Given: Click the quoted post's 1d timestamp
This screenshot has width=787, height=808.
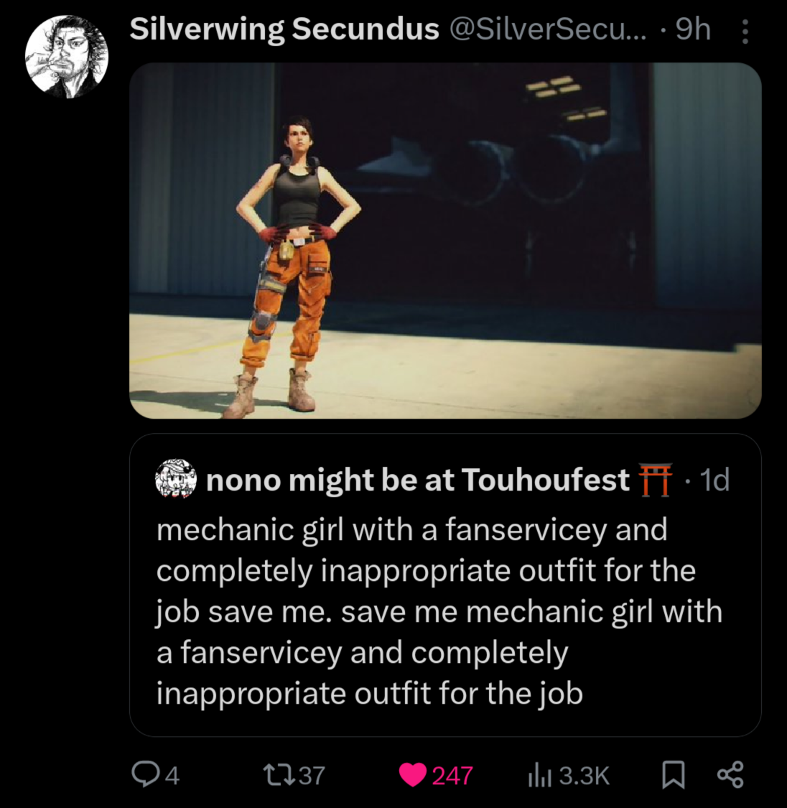Looking at the screenshot, I should coord(714,480).
